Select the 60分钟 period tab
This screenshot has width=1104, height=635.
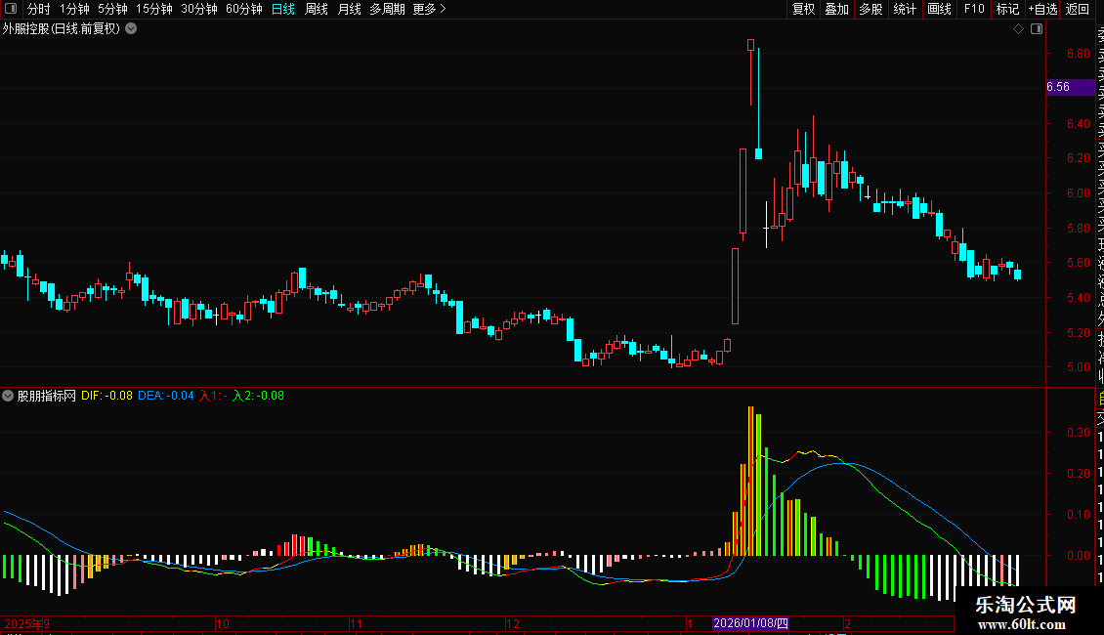click(x=243, y=9)
